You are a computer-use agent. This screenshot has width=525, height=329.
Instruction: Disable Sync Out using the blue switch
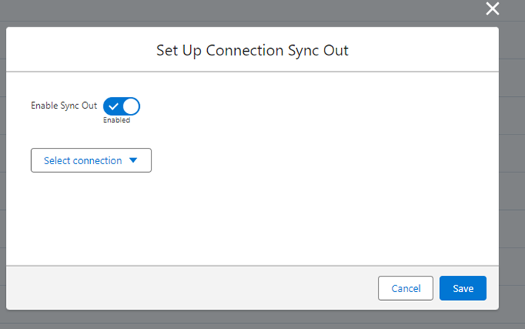(121, 106)
